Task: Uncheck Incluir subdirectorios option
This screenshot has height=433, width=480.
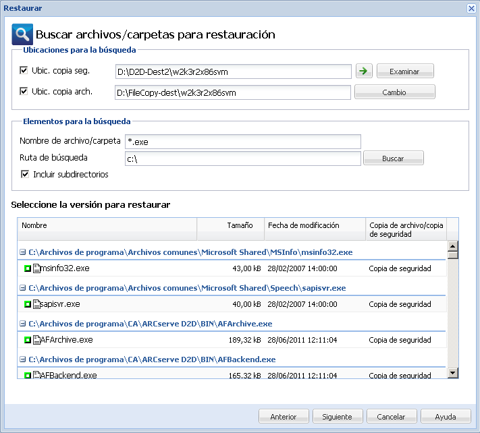Action: pyautogui.click(x=26, y=174)
